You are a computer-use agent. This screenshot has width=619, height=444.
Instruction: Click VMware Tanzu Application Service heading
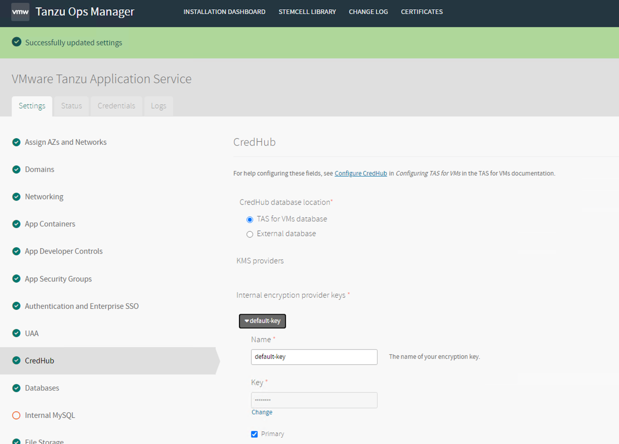point(101,79)
